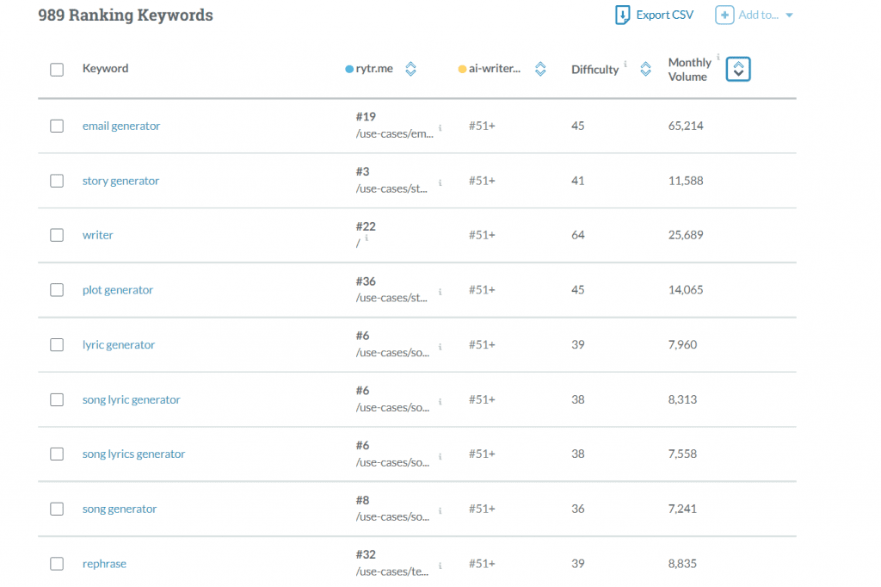Open URL info icon in plot generator row
Viewport: 881px width, 587px height.
(440, 292)
